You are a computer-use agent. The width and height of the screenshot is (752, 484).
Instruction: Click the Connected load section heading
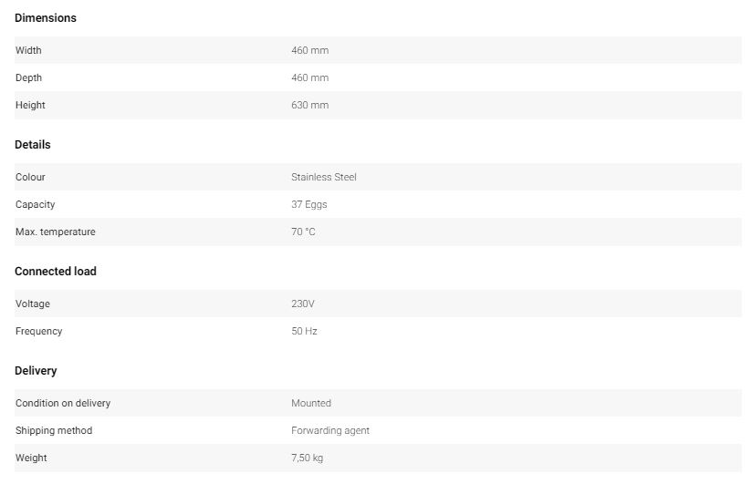(56, 272)
